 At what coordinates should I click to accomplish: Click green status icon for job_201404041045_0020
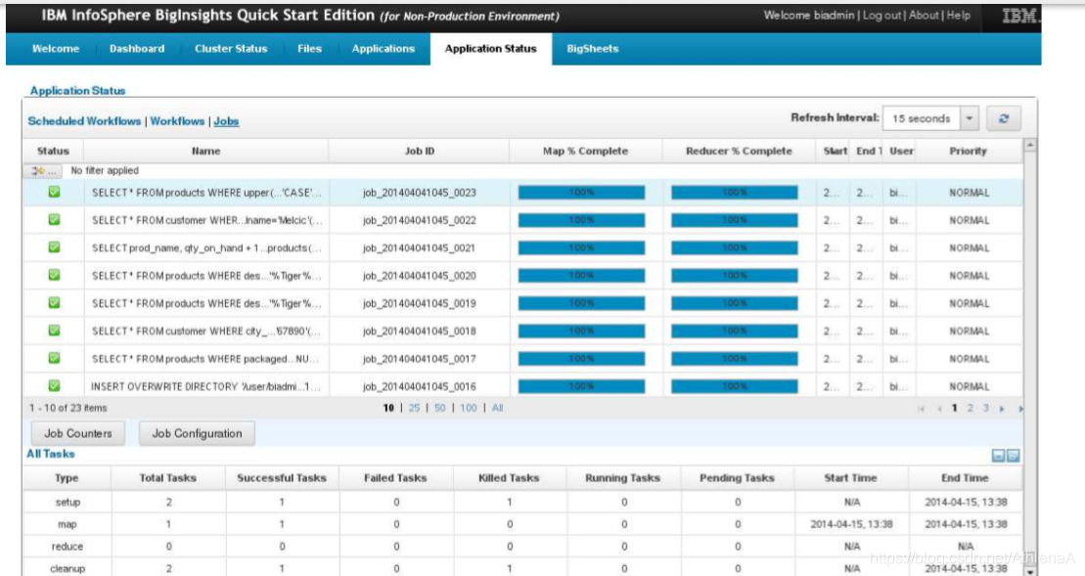coord(54,275)
